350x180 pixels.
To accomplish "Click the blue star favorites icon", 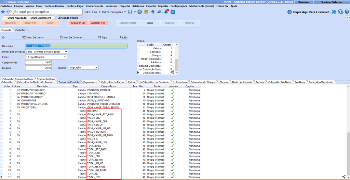I will (3, 12).
